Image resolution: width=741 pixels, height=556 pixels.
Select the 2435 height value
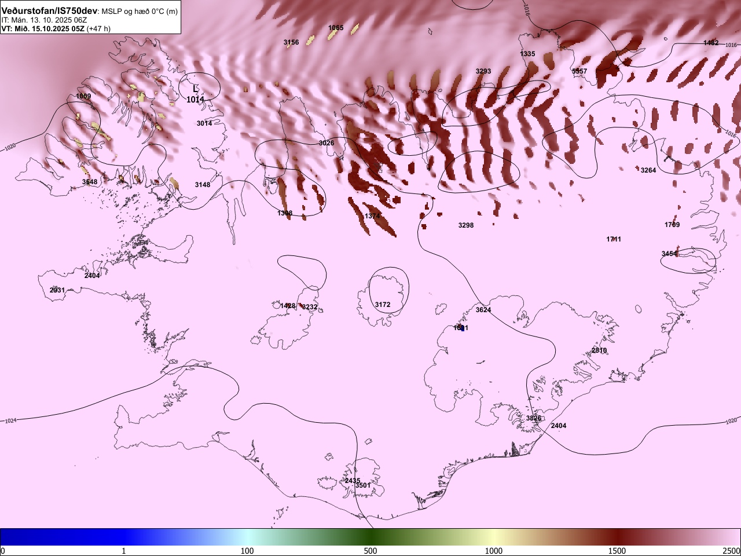pyautogui.click(x=353, y=481)
